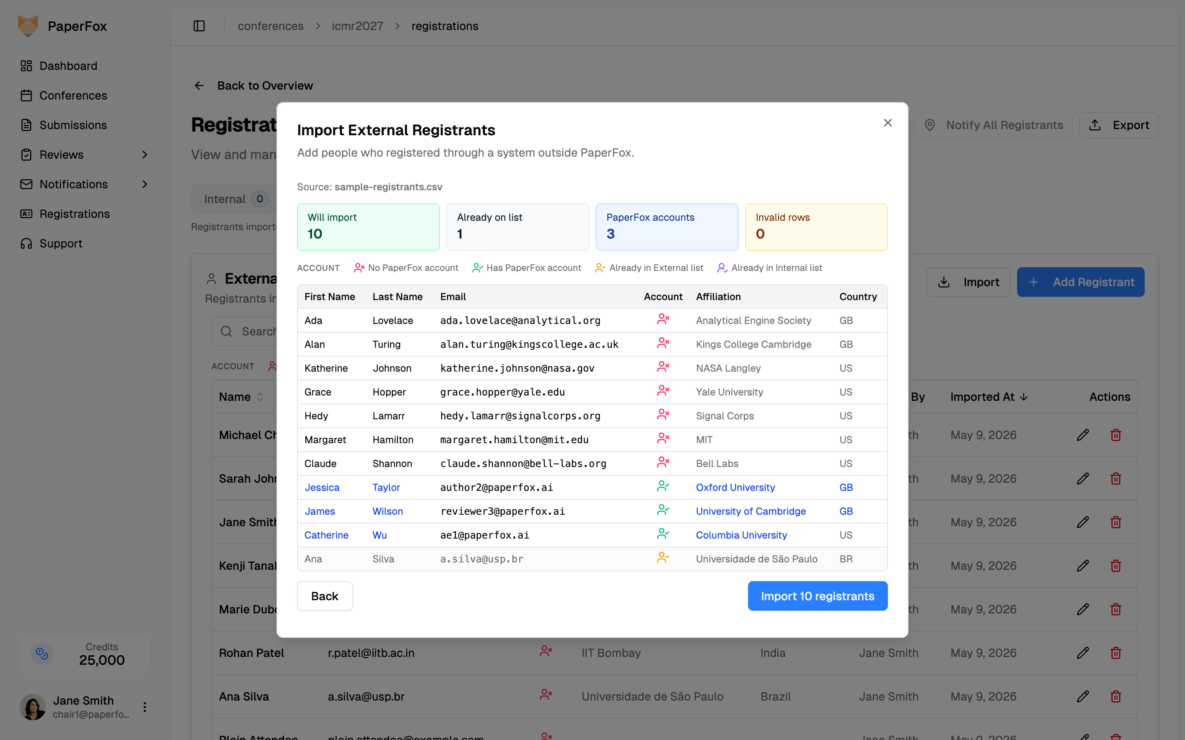Expand the Notifications sidebar section
1185x740 pixels.
[x=144, y=184]
